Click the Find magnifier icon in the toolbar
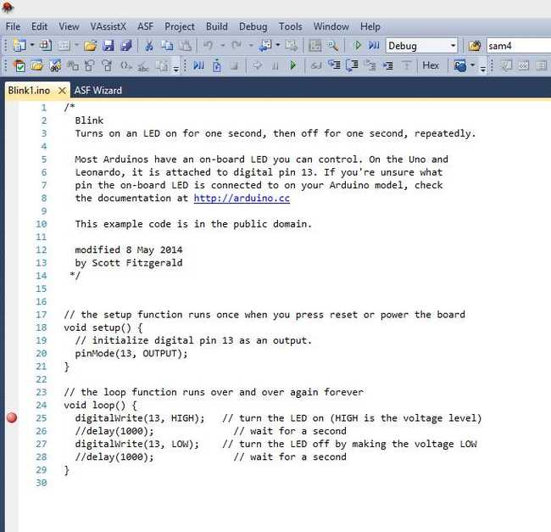 (x=333, y=45)
